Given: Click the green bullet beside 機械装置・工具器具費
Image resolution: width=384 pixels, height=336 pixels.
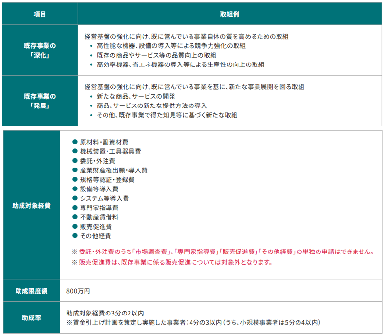Looking at the screenshot, I should (x=75, y=151).
